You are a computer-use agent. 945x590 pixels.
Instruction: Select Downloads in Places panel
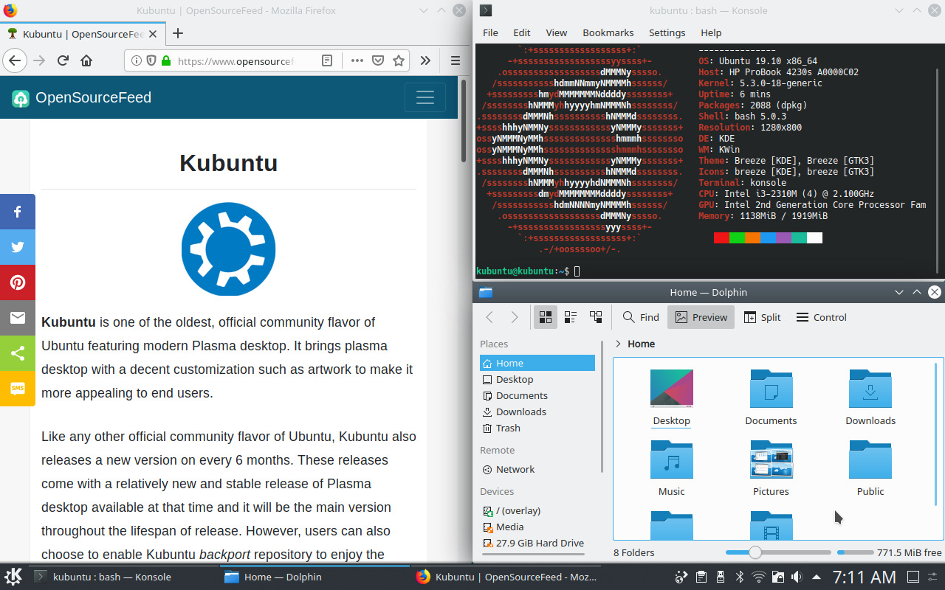[520, 412]
